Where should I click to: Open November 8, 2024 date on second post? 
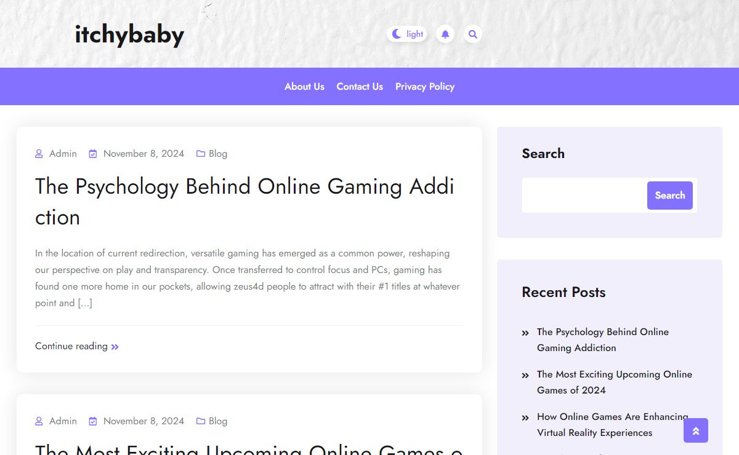click(x=143, y=421)
